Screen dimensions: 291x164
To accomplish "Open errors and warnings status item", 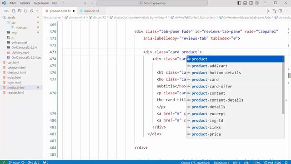I will pyautogui.click(x=34, y=162).
